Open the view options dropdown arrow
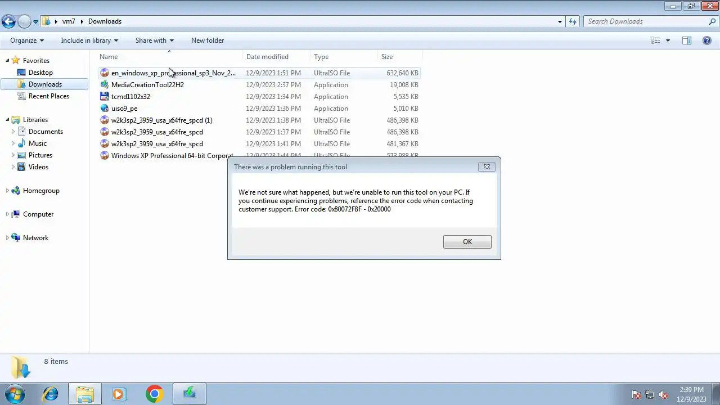720x405 pixels. 668,40
